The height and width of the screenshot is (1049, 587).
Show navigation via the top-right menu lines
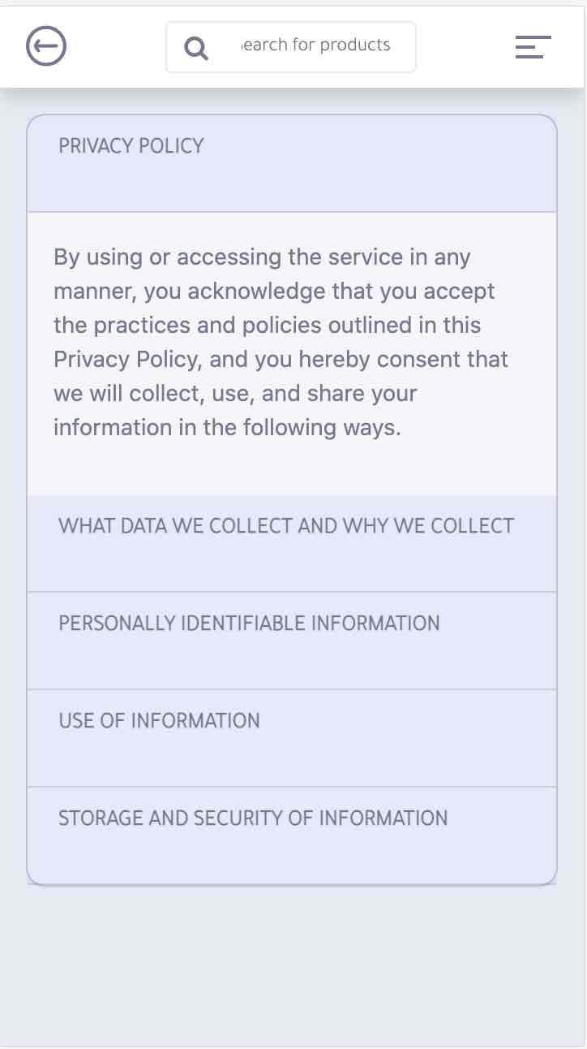pos(533,47)
